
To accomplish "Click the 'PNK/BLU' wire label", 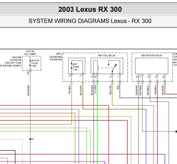I will [156, 90].
